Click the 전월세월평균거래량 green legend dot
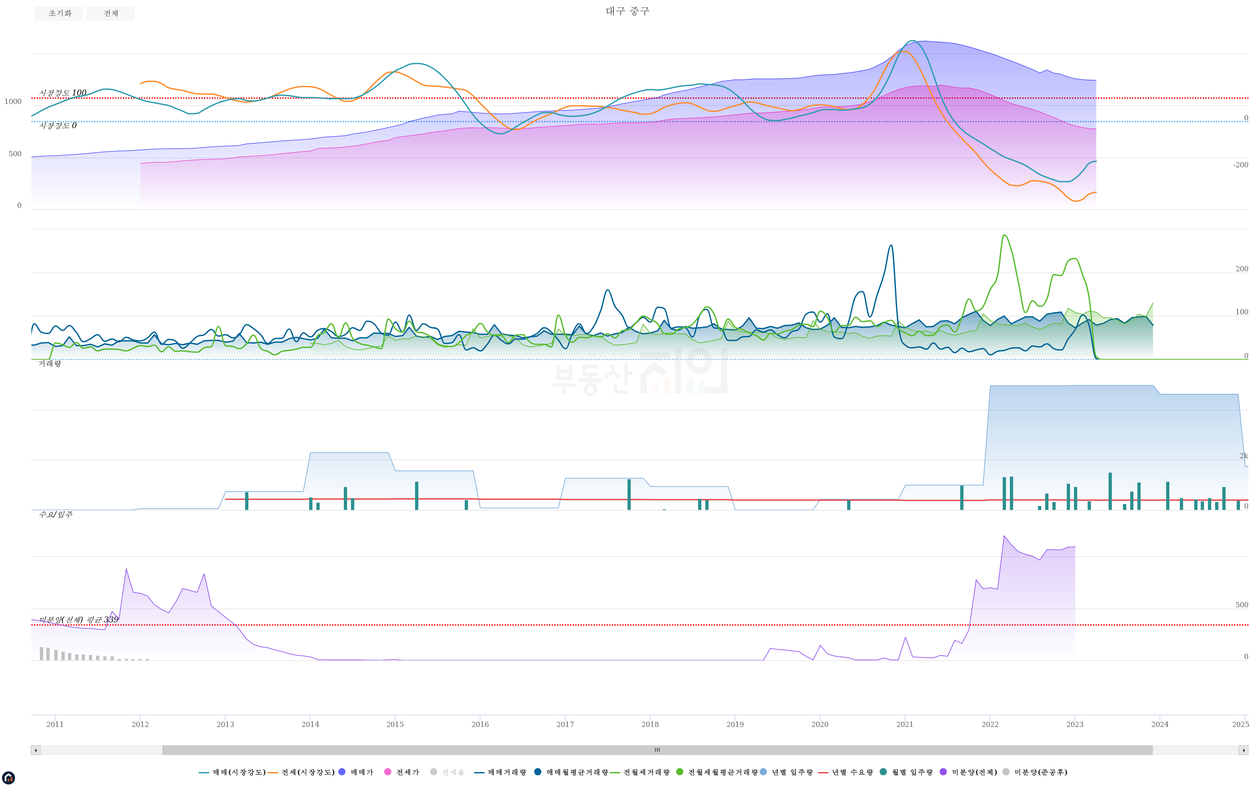Screen dimensions: 1255x791 (679, 772)
